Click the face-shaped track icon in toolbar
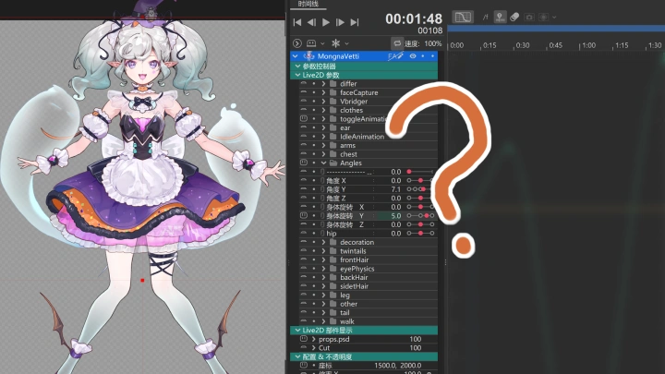 coord(311,43)
